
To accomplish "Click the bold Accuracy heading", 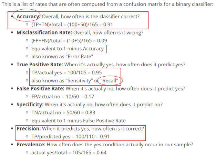I will tap(28, 17).
